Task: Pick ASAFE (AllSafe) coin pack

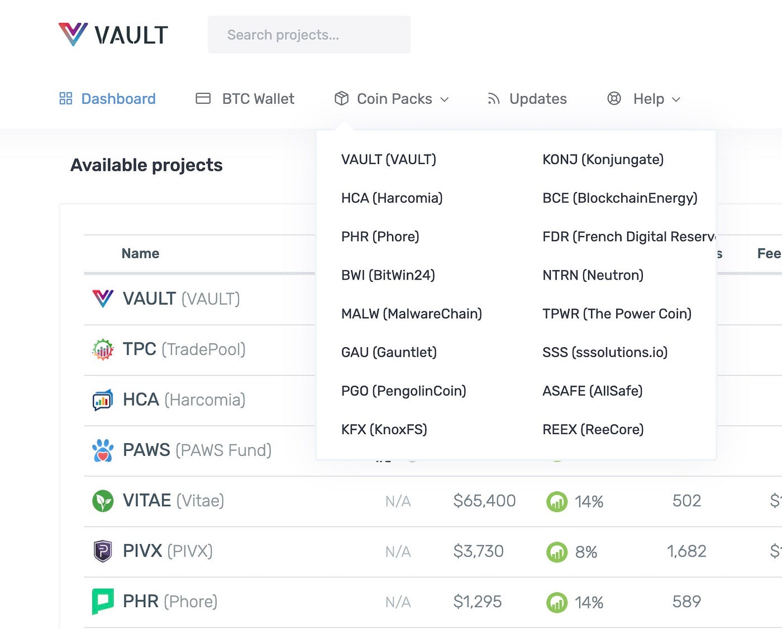Action: coord(593,391)
